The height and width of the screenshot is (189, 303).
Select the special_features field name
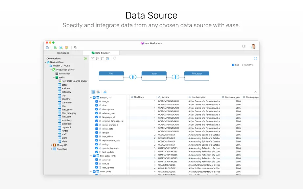[110, 148]
